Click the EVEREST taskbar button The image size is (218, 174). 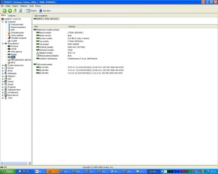coord(154,171)
